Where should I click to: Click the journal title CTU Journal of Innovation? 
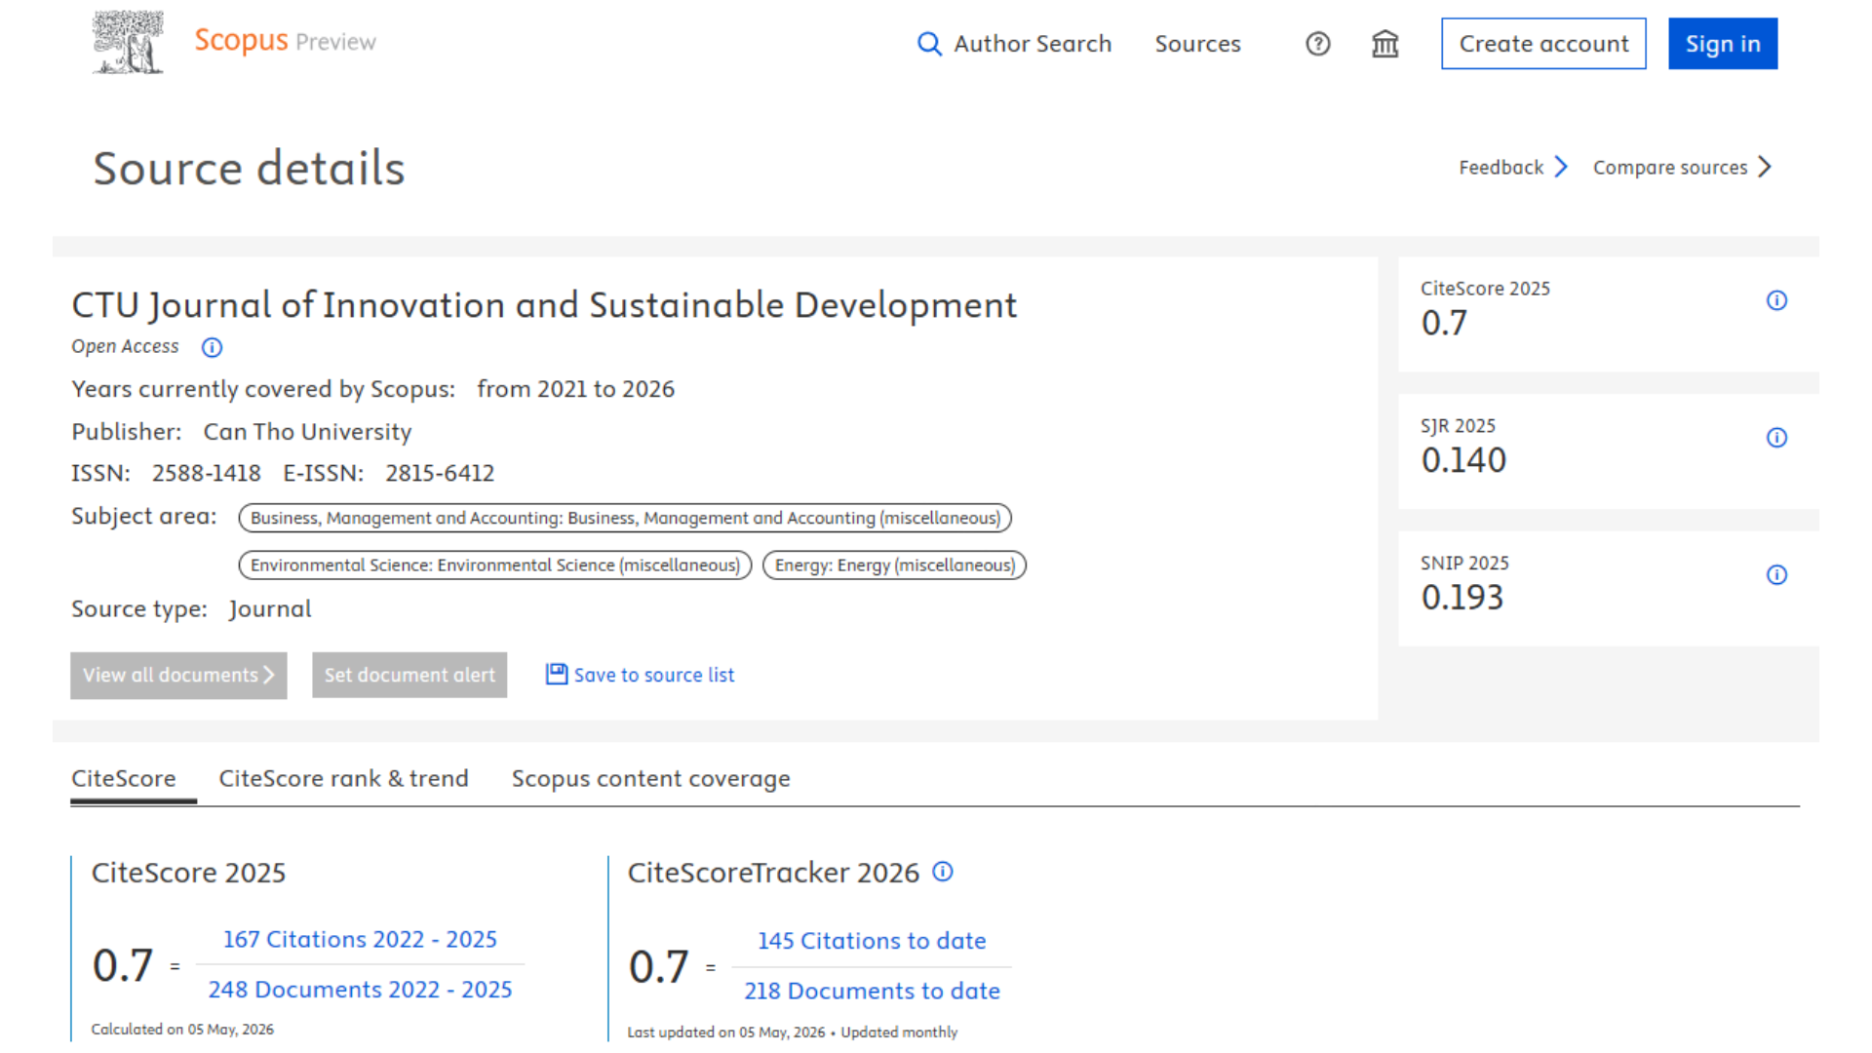pyautogui.click(x=544, y=305)
